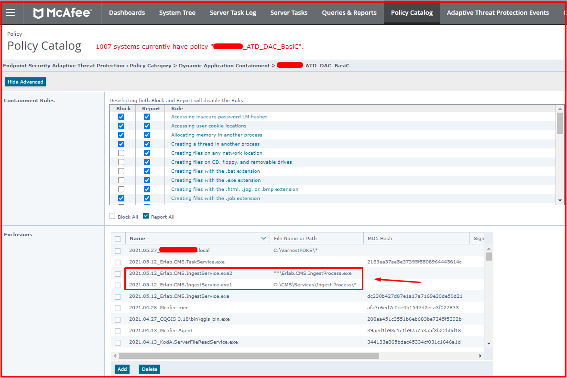
Task: Tick checkbox for Erlab.CMS.IngestService.exe1 exclusion
Action: coord(118,285)
